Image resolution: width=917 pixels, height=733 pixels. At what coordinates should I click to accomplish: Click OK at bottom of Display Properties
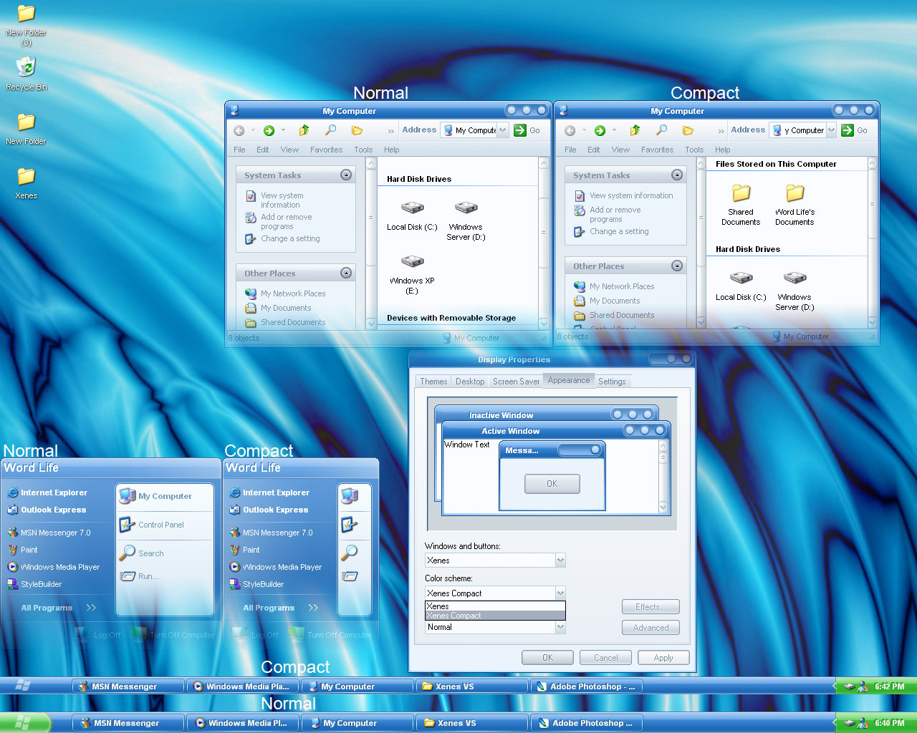tap(547, 658)
